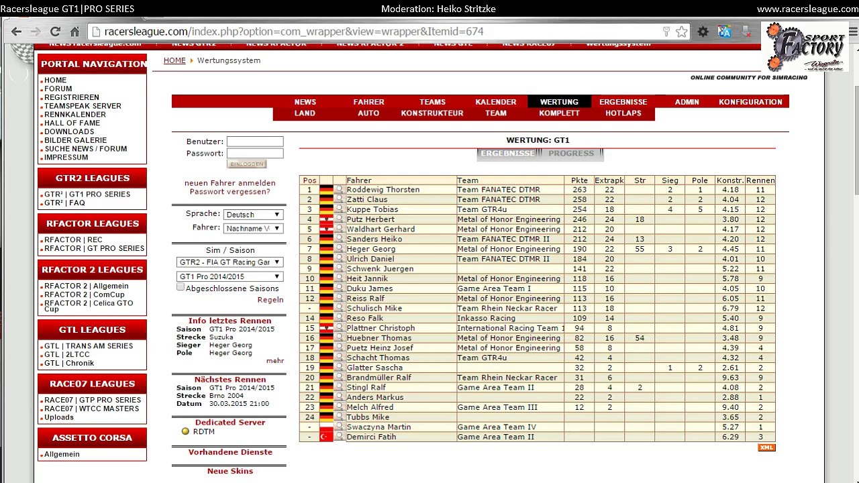Open the GT1 Pro 2014/2015 season dropdown

230,276
